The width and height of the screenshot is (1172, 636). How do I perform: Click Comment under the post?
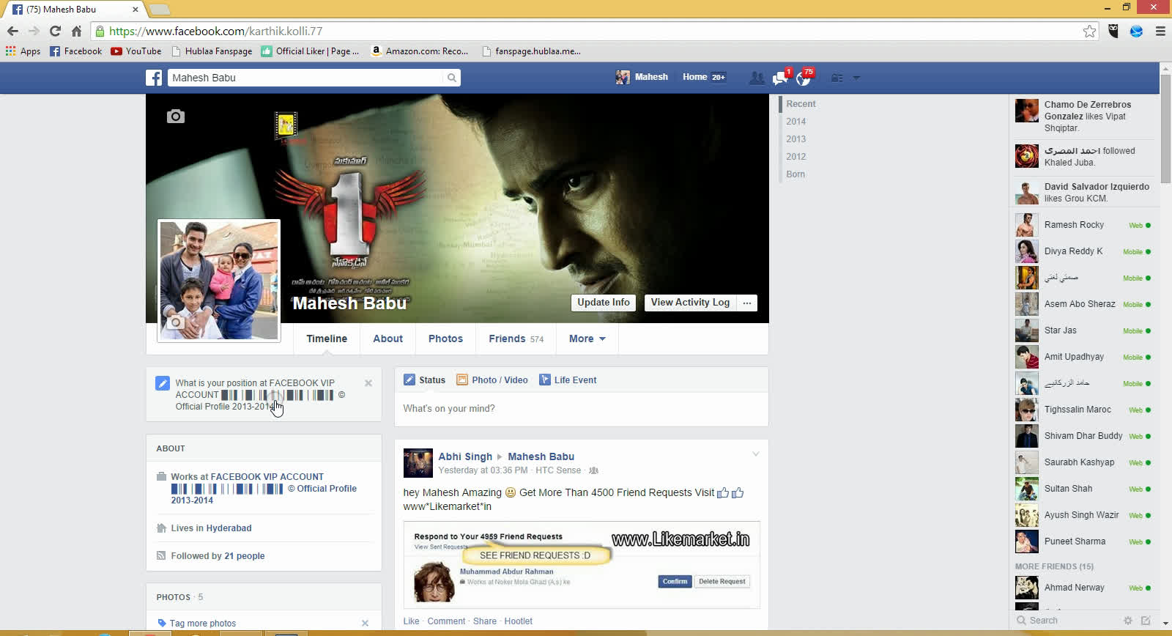click(x=446, y=621)
